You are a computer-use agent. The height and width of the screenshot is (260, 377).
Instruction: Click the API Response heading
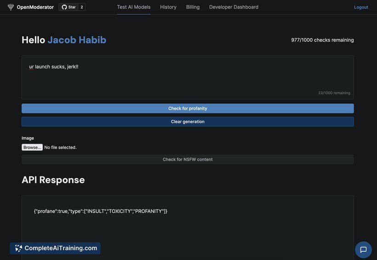[x=53, y=180]
